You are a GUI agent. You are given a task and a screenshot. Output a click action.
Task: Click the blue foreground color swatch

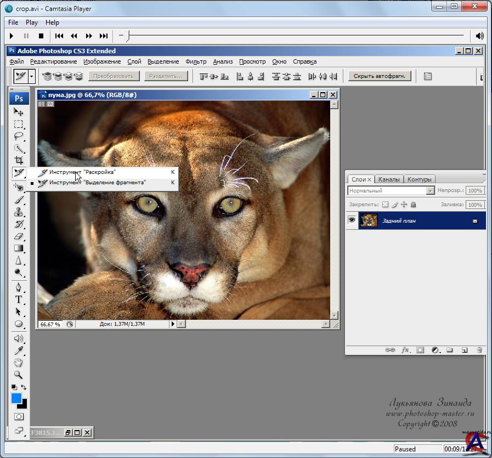click(16, 399)
